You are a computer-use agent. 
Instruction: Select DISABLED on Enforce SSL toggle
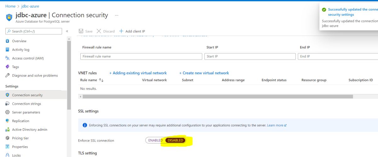[x=175, y=140]
